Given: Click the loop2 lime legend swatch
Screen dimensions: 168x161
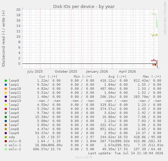Looking at the screenshot, I should pos(6,105).
